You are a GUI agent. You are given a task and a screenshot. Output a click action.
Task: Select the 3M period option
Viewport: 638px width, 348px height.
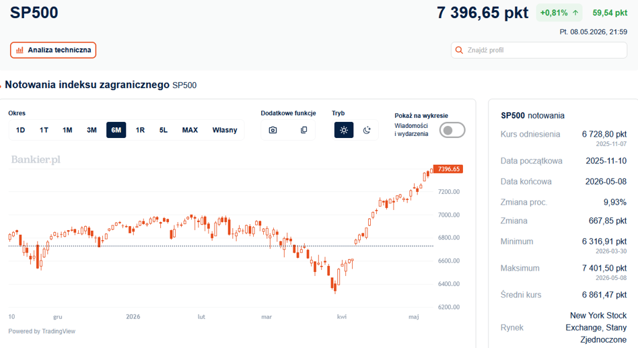92,130
